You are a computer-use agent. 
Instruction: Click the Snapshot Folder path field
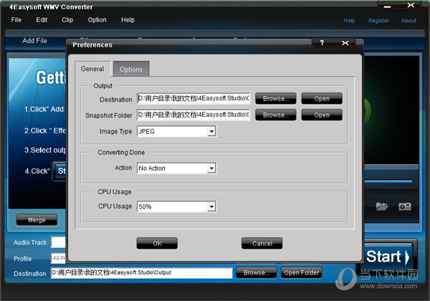click(193, 115)
